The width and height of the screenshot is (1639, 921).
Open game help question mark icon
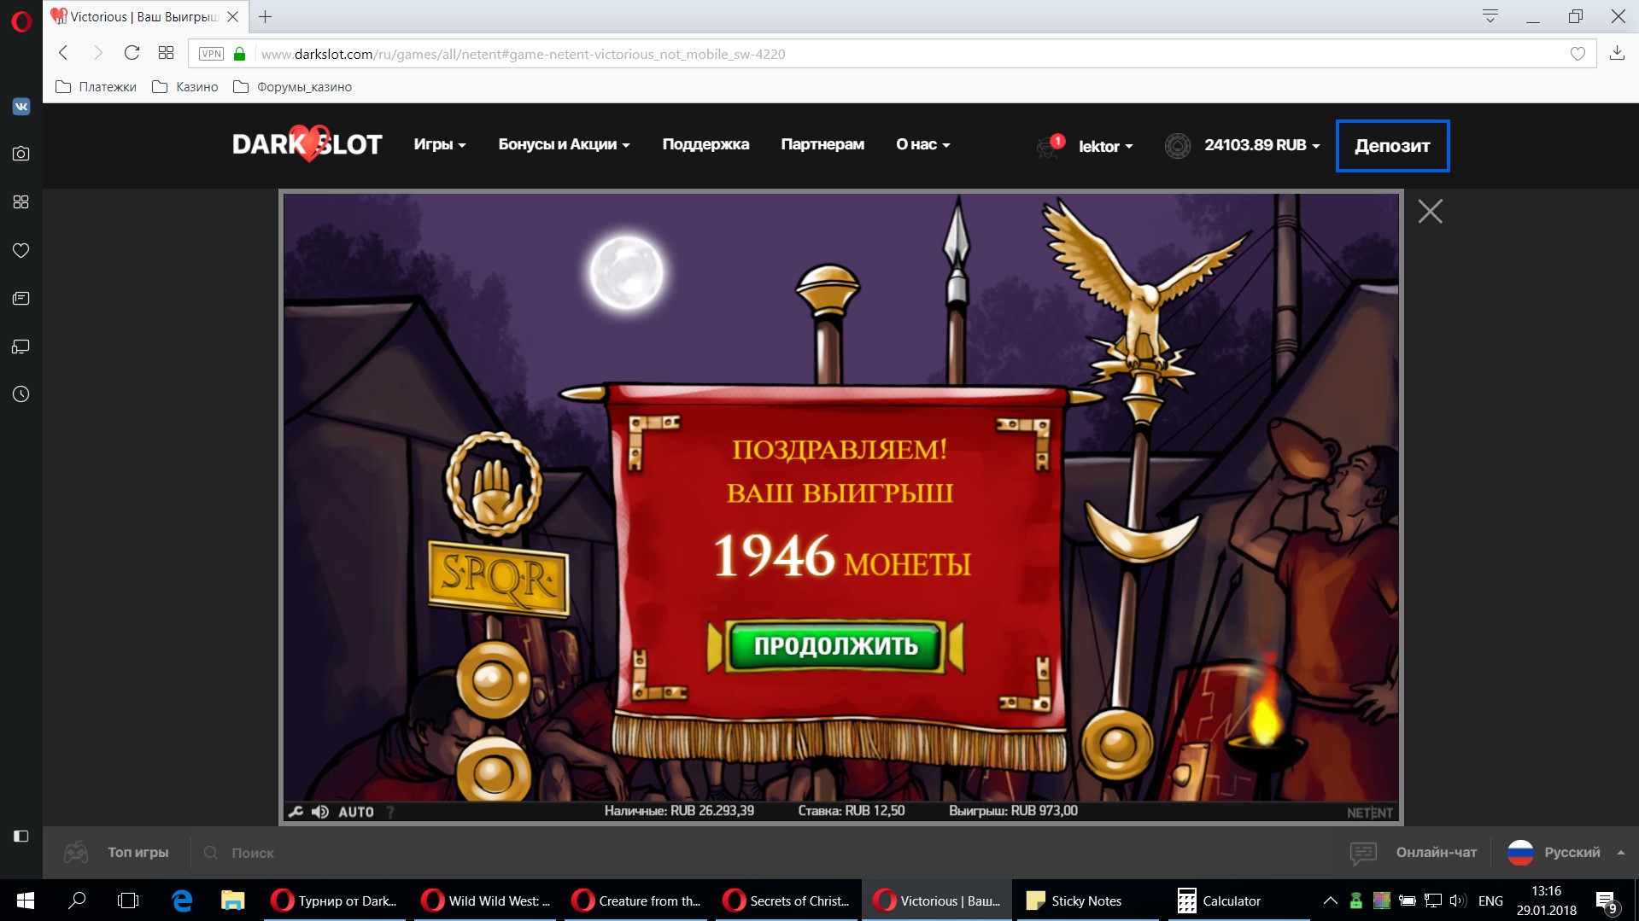pos(390,812)
